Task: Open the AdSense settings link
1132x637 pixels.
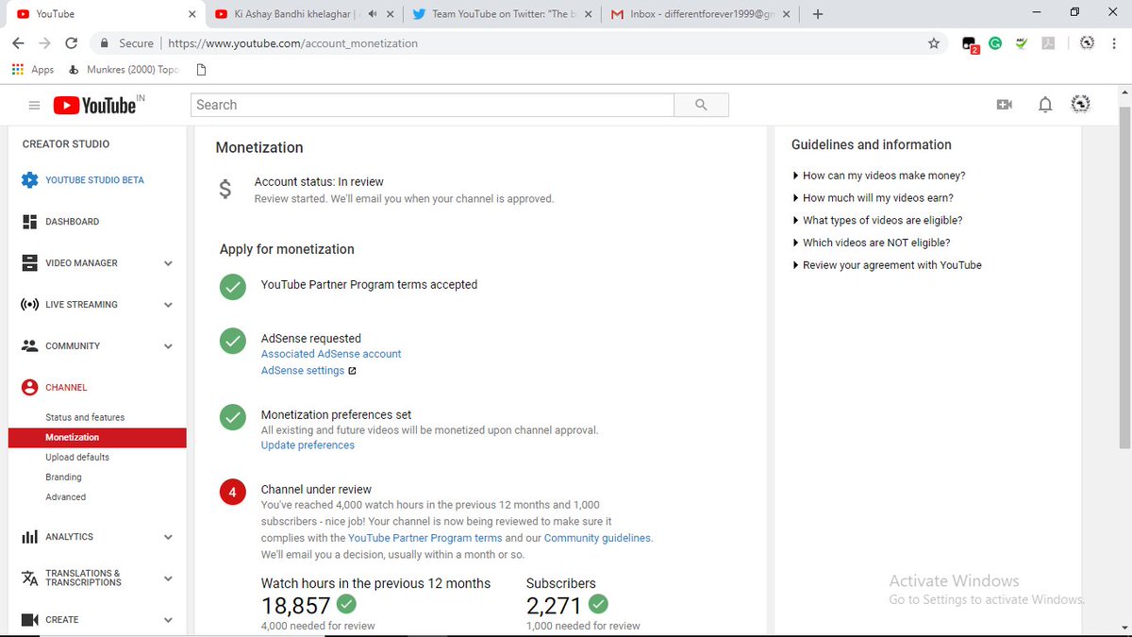Action: pyautogui.click(x=303, y=371)
